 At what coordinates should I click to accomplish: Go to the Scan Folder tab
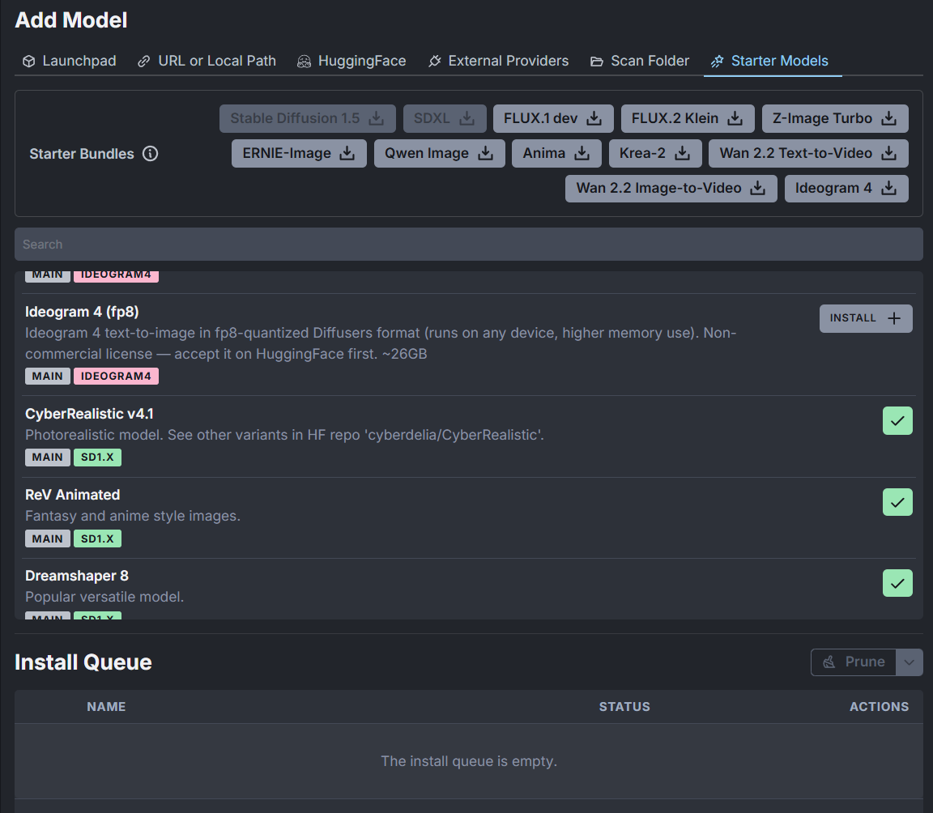coord(640,61)
